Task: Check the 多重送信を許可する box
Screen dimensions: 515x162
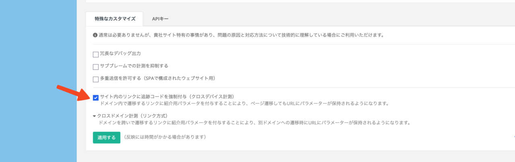Action: click(96, 79)
